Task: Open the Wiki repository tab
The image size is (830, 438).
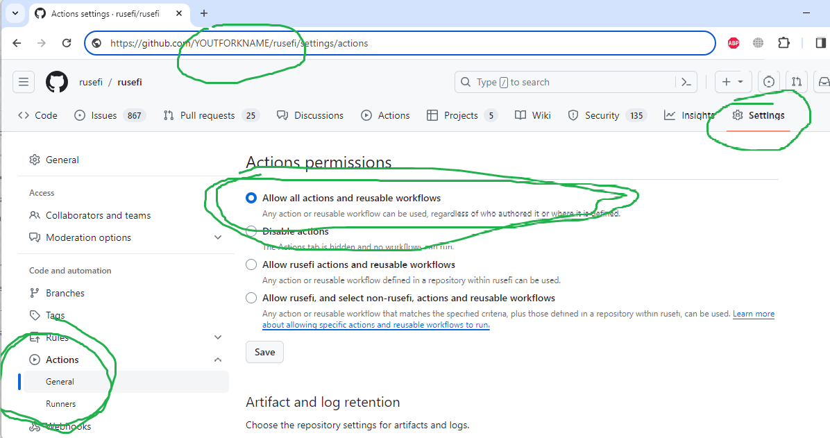Action: click(533, 115)
